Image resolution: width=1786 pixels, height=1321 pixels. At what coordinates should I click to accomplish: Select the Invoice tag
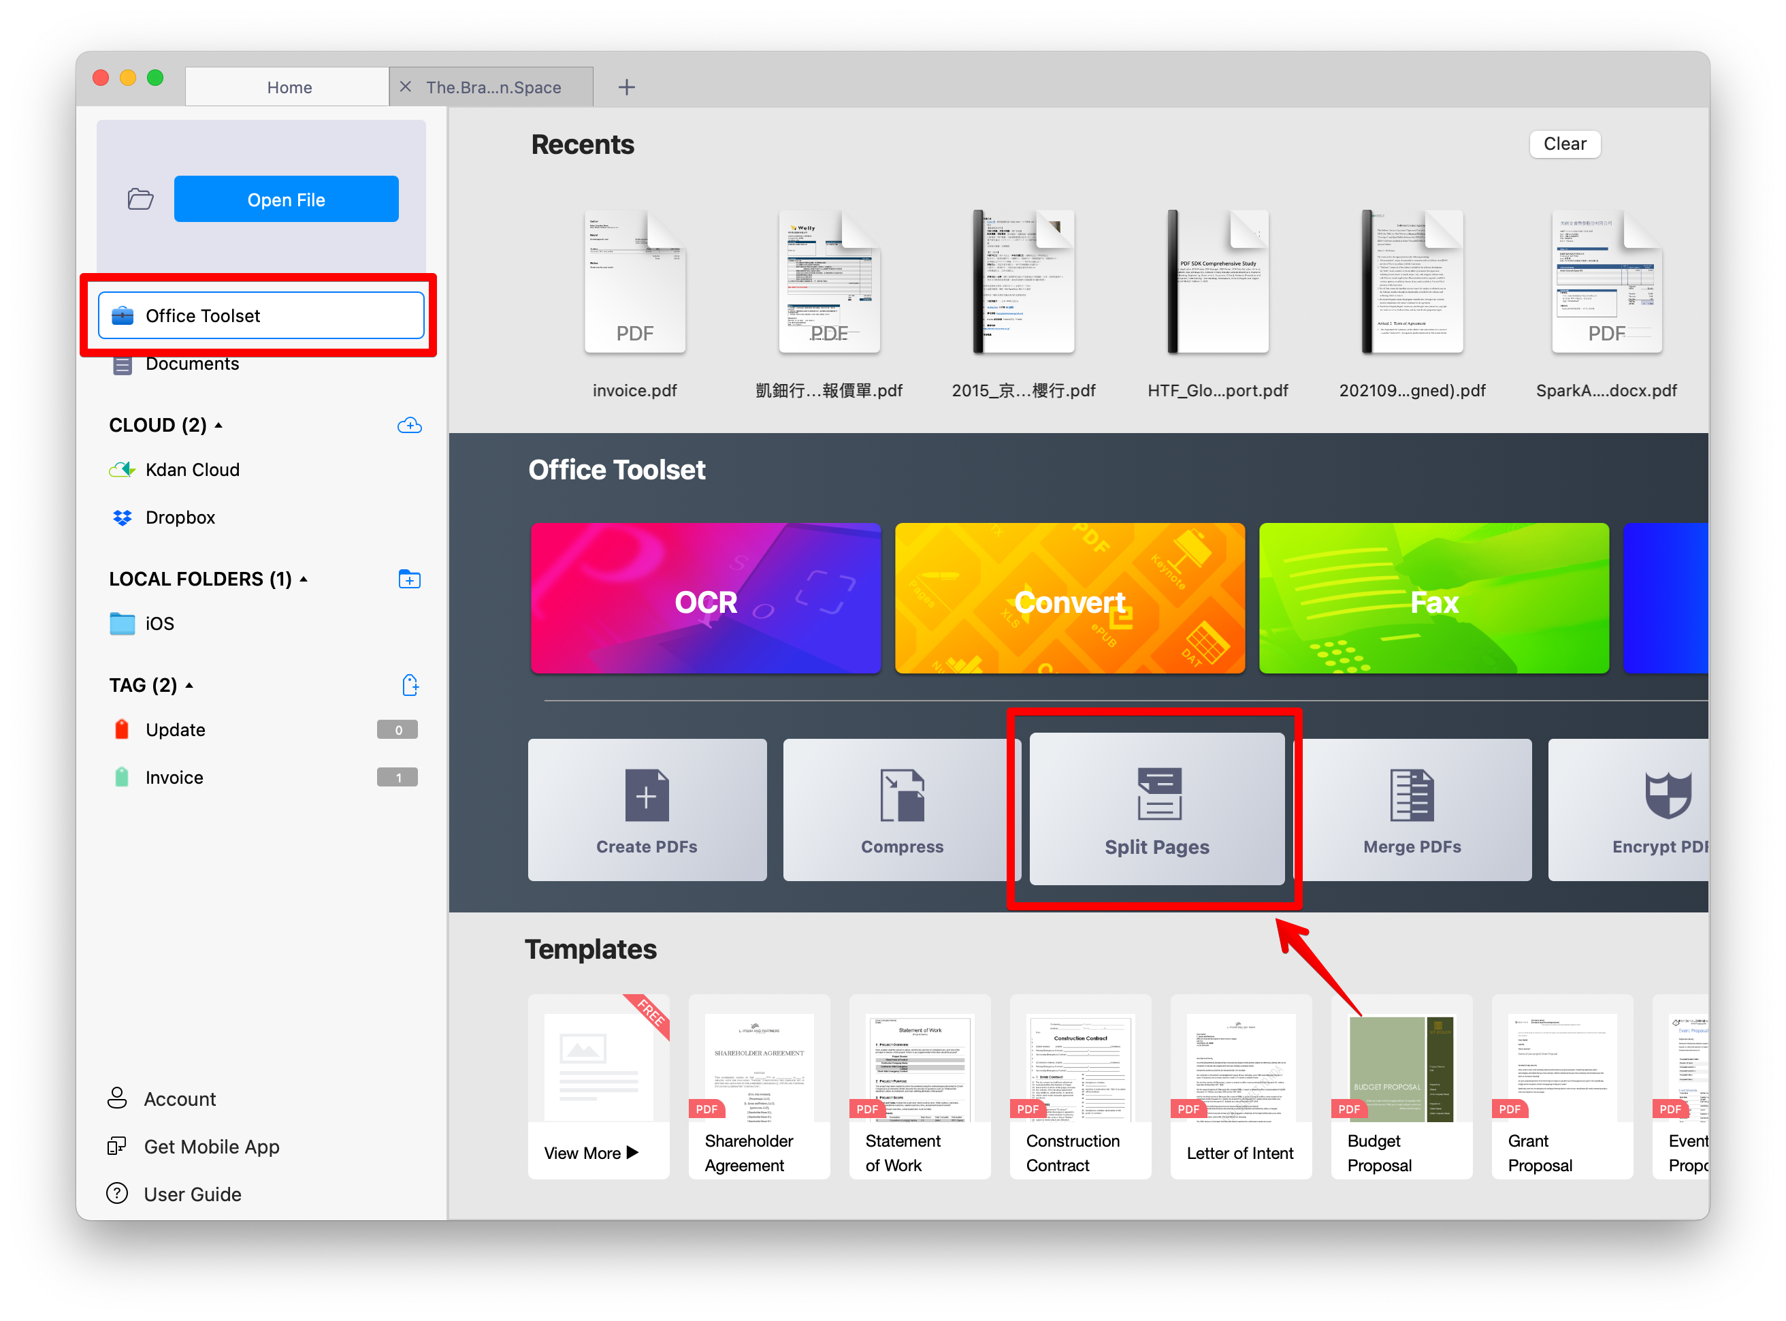pos(261,777)
